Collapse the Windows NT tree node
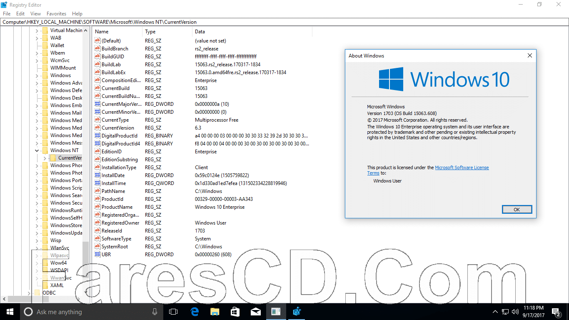This screenshot has width=569, height=320. point(37,150)
